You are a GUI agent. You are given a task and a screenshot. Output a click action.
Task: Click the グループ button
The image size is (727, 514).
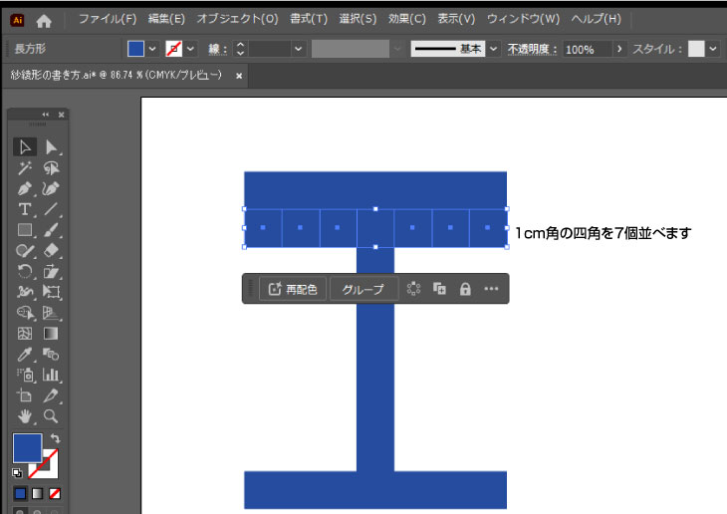click(x=363, y=289)
